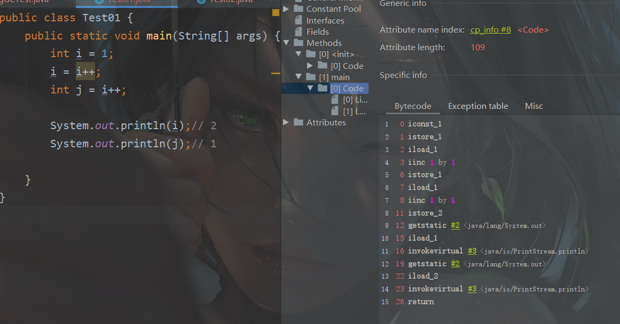Click the Methods folder icon
The image size is (620, 324).
point(299,43)
